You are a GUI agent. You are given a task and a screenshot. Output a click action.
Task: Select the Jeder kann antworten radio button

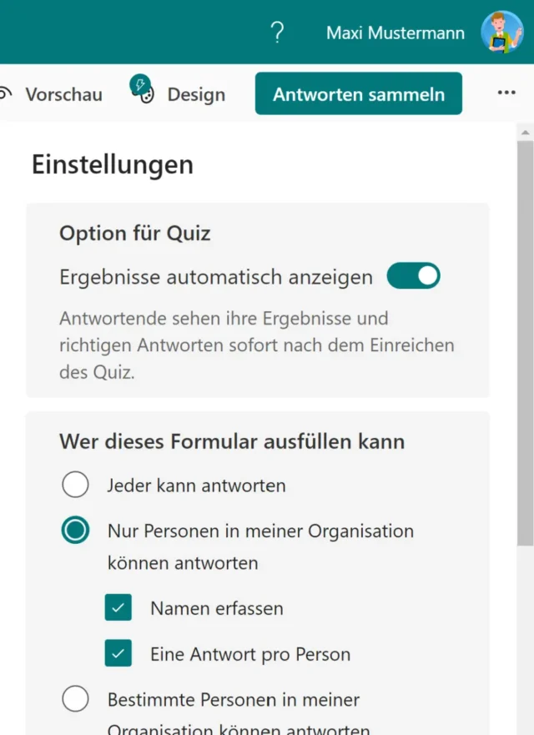[x=75, y=485]
